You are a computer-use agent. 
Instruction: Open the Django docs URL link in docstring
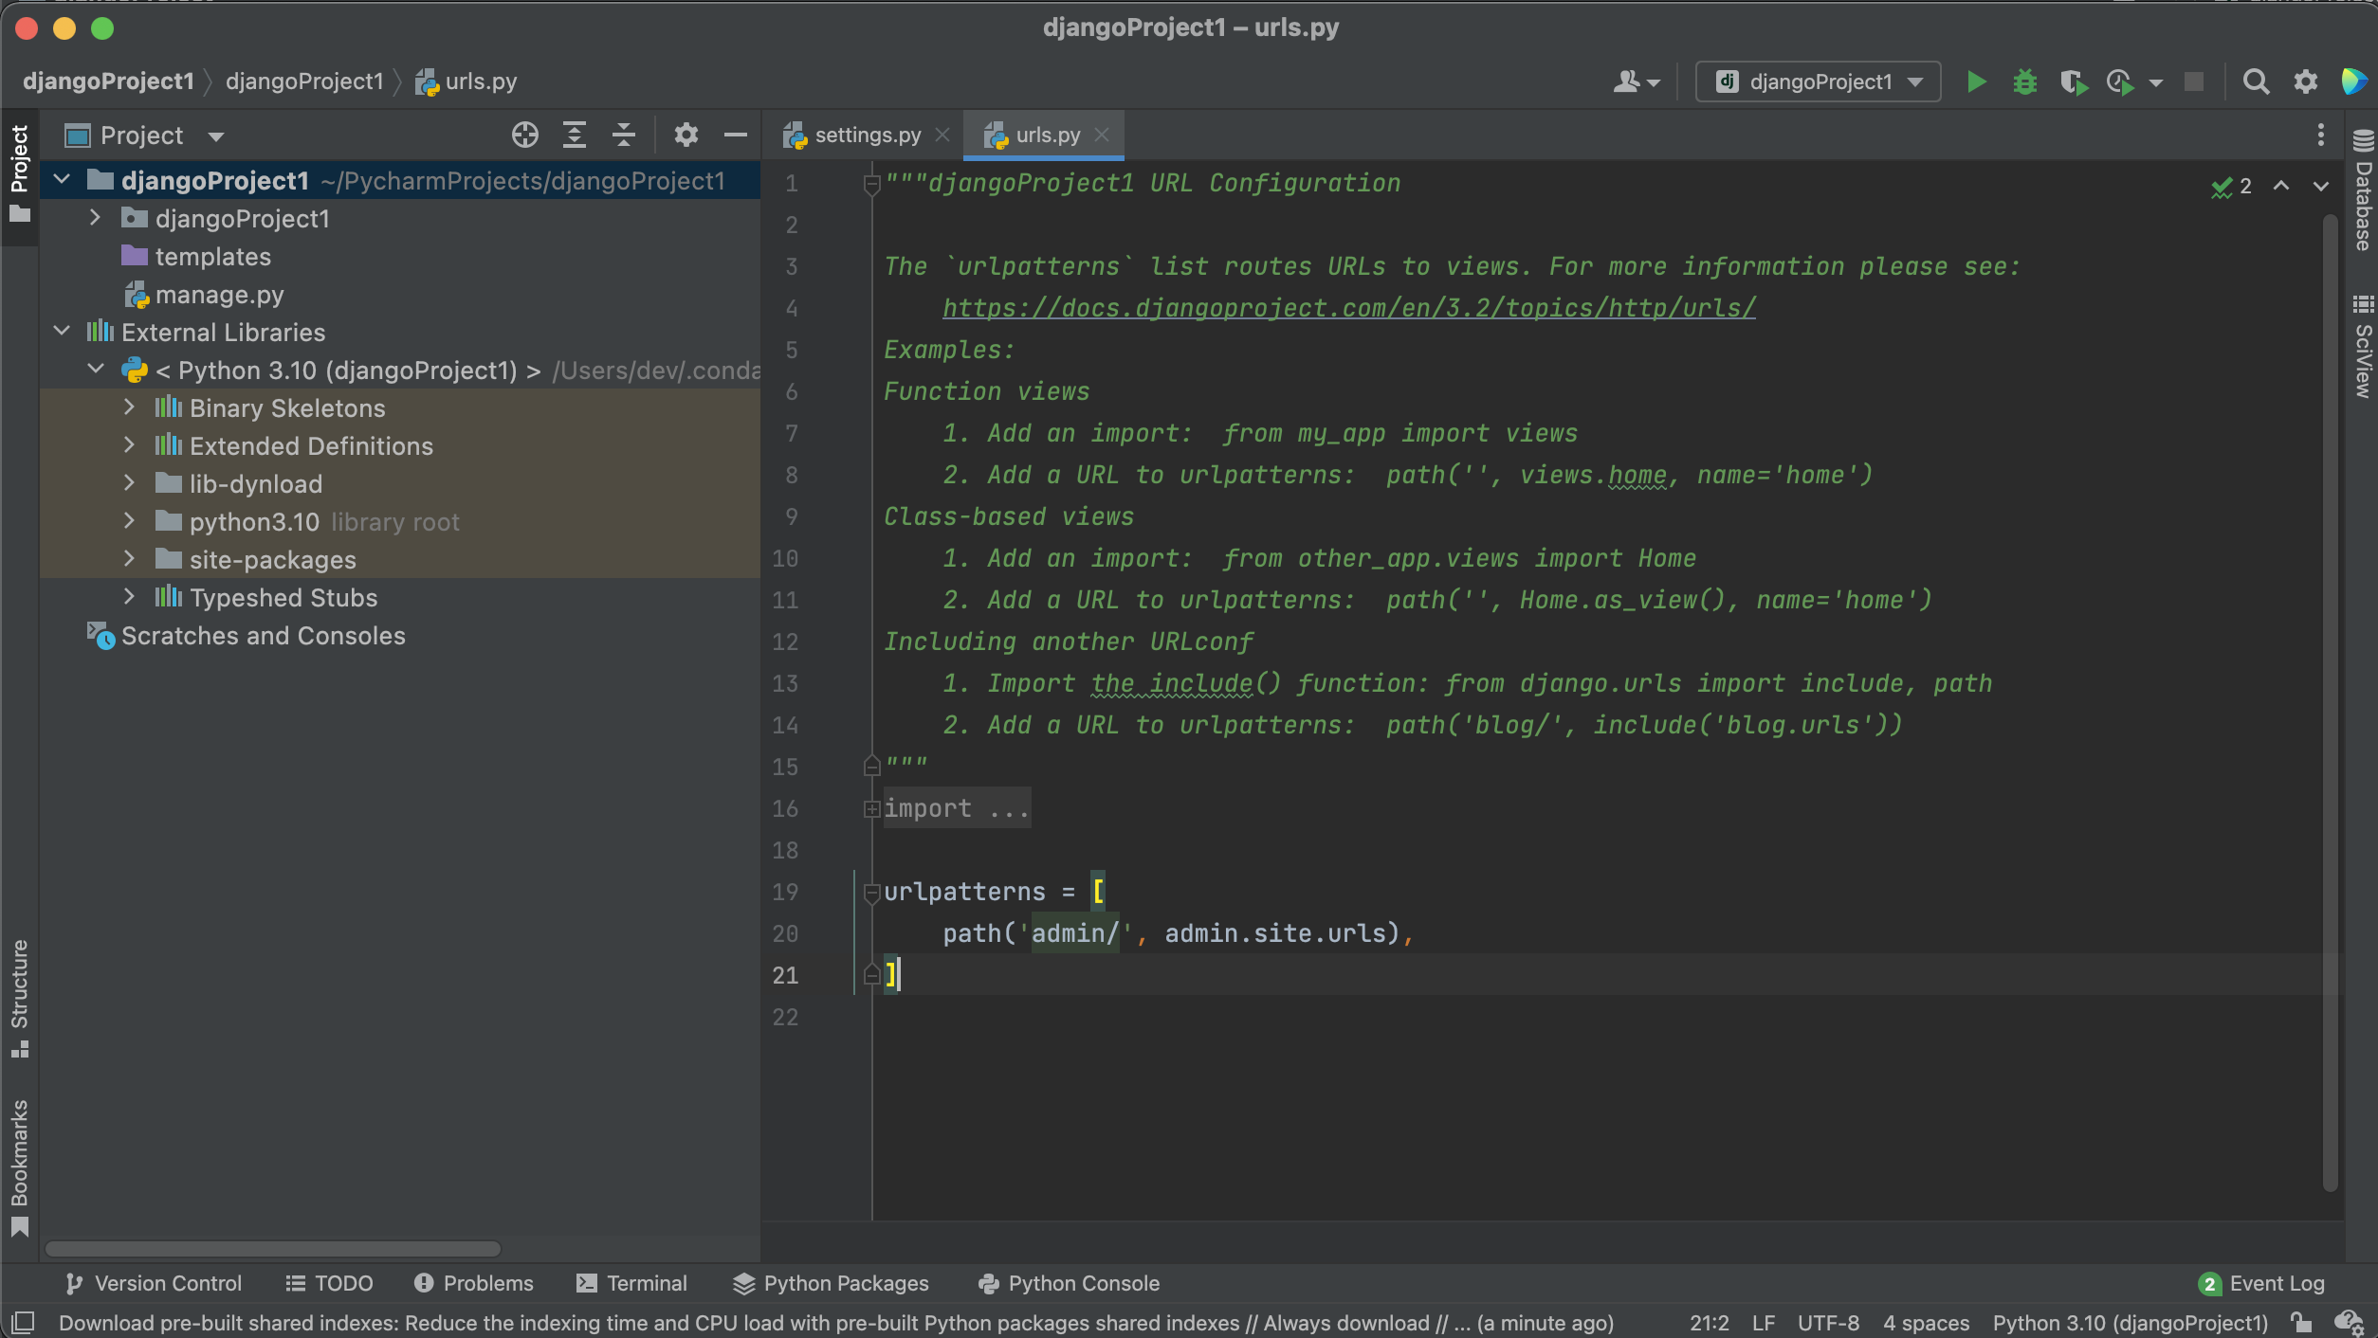(x=1348, y=308)
